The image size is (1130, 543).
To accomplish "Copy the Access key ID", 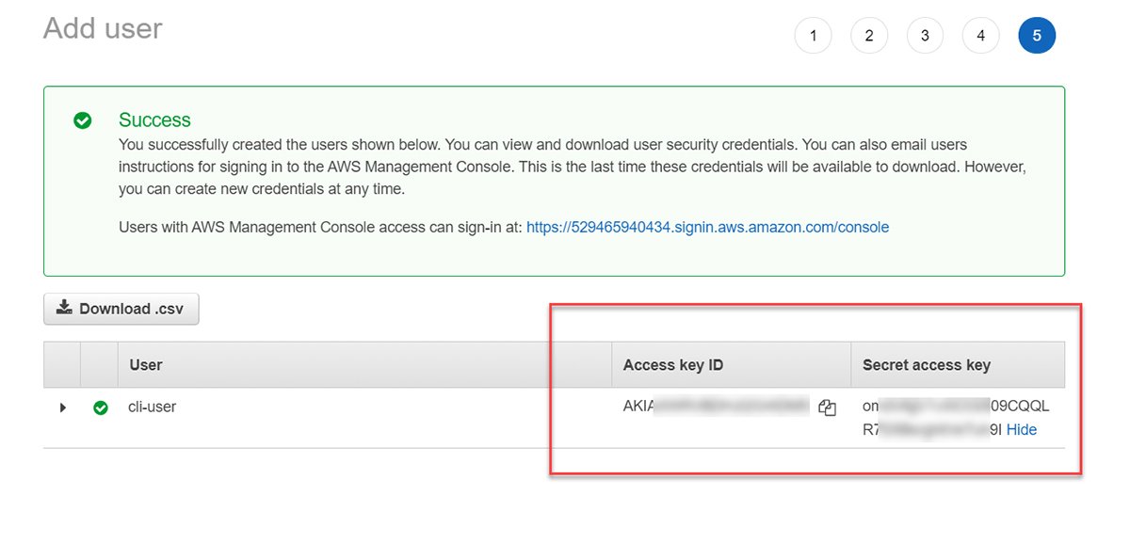I will pyautogui.click(x=828, y=407).
